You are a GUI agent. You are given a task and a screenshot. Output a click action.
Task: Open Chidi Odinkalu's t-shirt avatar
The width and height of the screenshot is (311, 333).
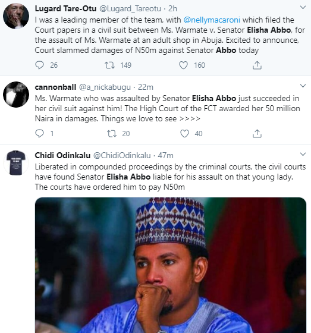pyautogui.click(x=16, y=163)
